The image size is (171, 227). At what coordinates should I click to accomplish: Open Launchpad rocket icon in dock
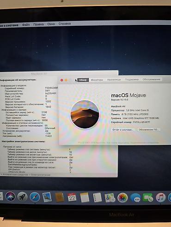[22, 197]
